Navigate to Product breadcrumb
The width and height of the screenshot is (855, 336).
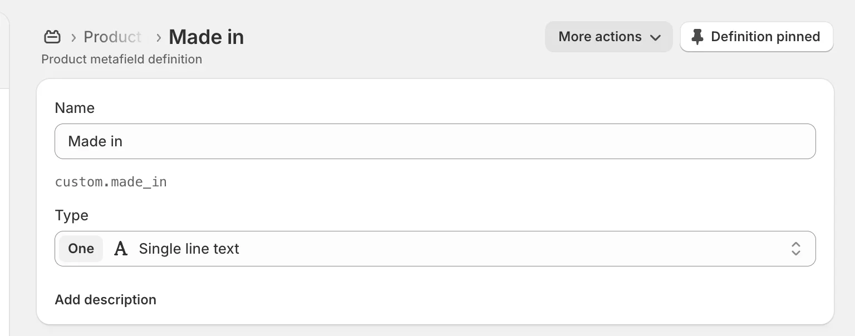(112, 37)
